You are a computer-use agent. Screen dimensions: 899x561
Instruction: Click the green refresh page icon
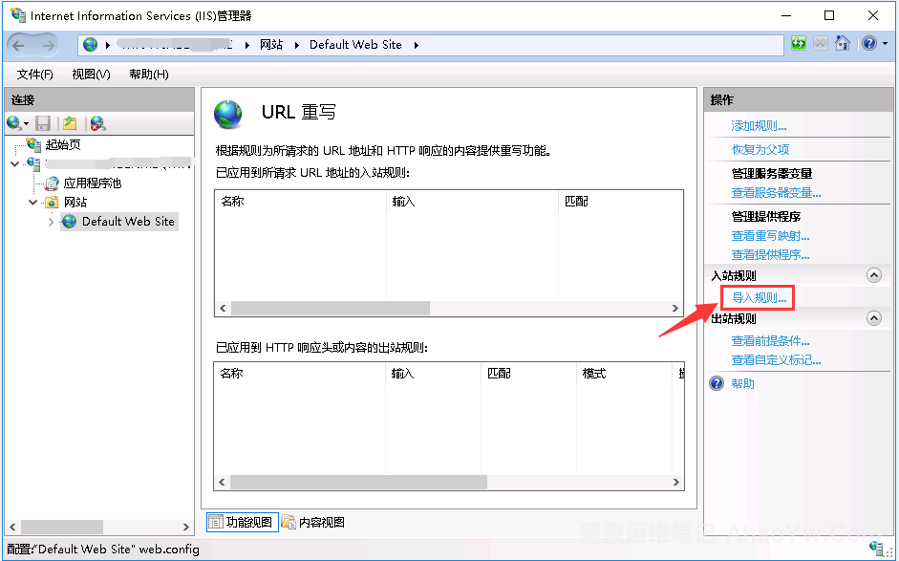point(799,44)
